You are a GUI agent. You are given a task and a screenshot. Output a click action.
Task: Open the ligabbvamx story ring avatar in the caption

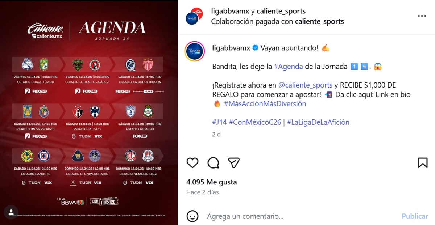coord(195,52)
